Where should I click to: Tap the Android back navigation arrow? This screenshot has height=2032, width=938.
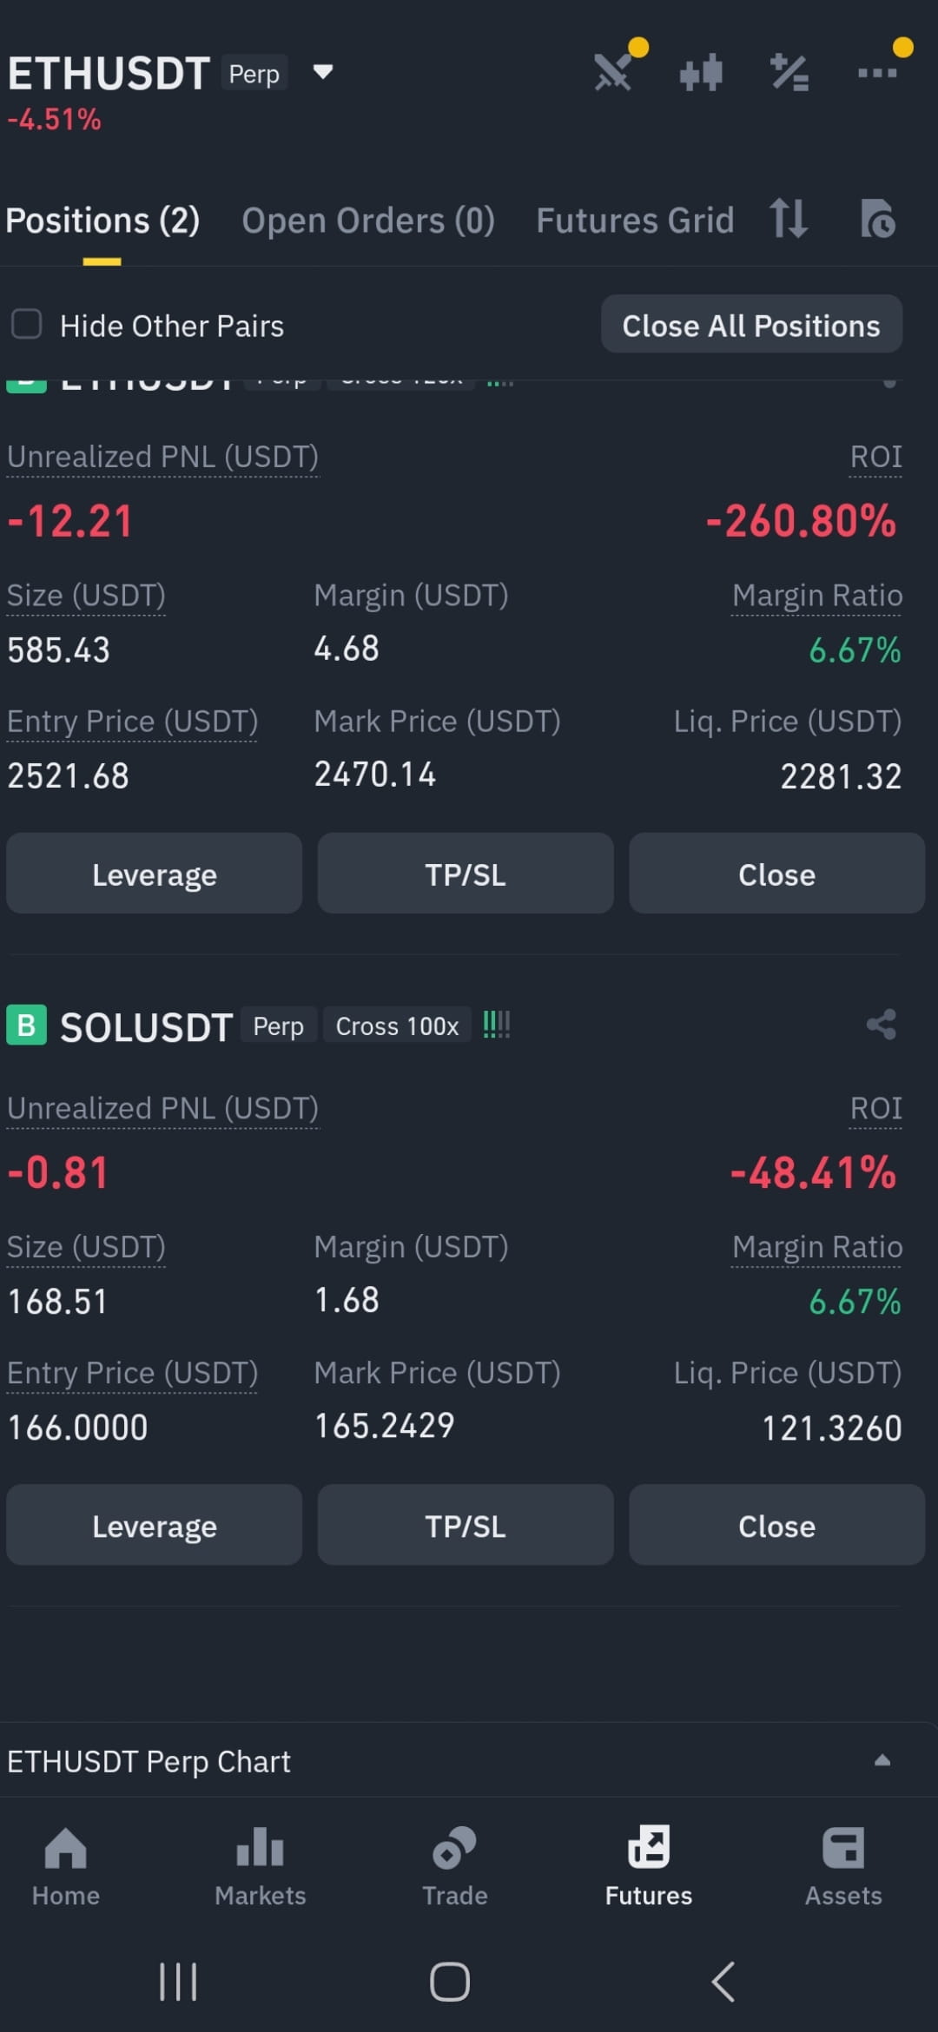(723, 1982)
